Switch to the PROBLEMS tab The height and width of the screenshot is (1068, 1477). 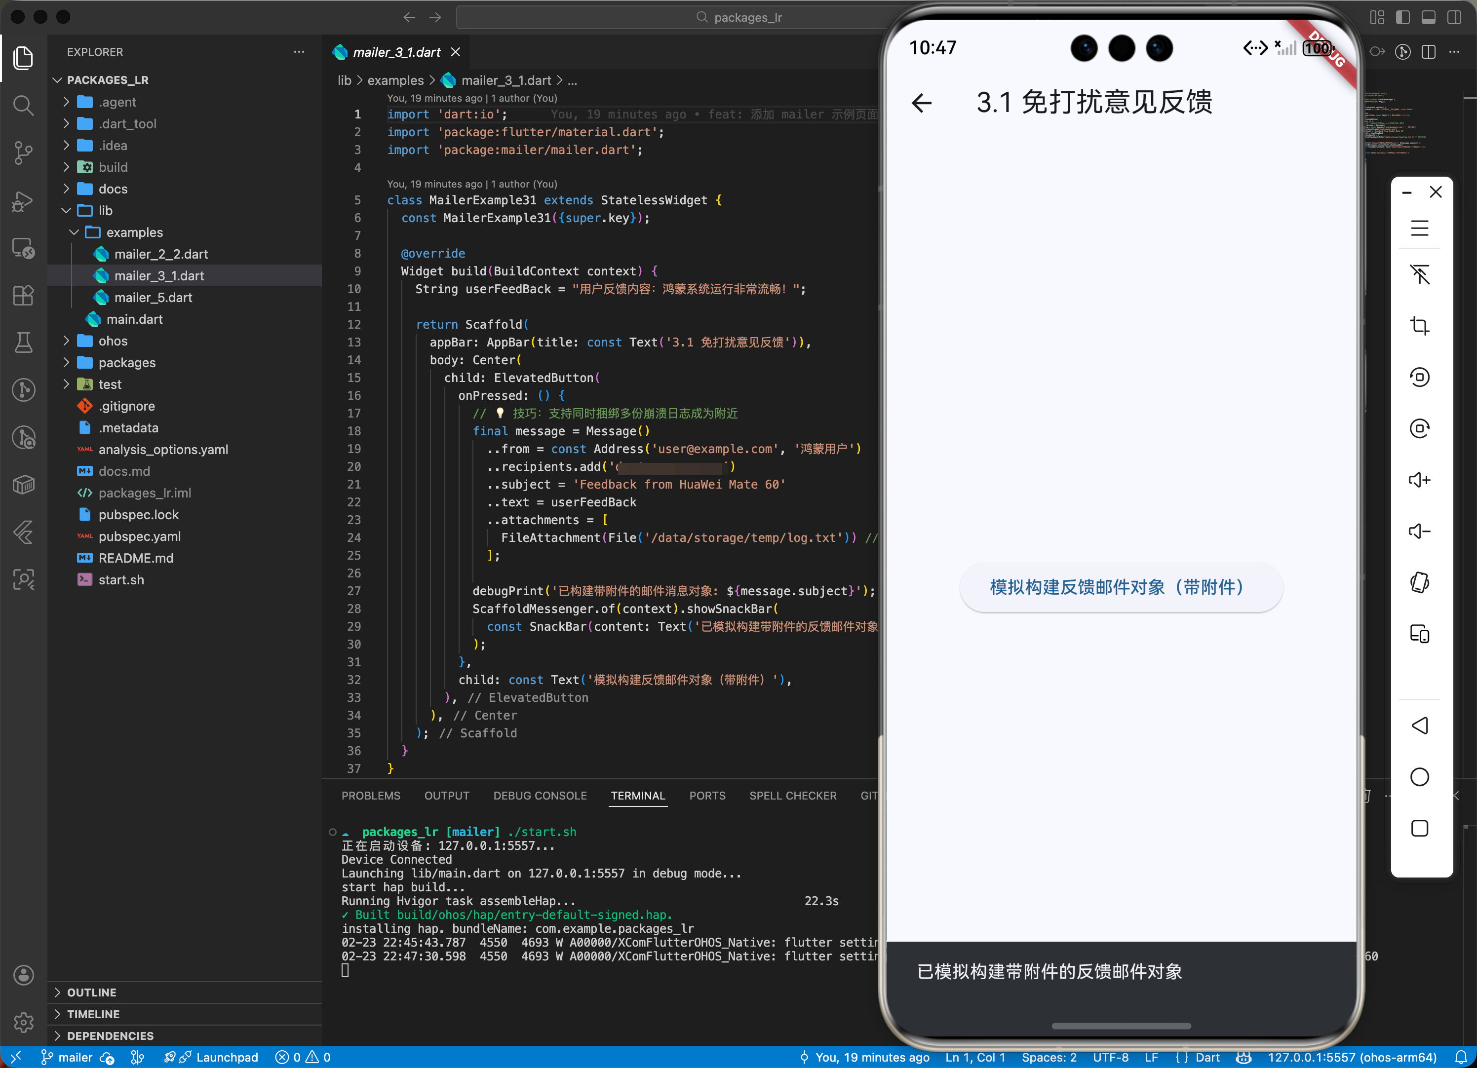(x=371, y=796)
